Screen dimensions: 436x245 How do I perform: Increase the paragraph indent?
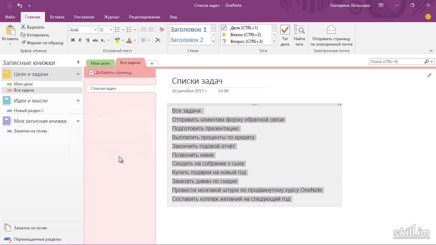tap(151, 30)
